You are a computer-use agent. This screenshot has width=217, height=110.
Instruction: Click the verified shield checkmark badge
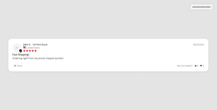[x=20, y=51]
